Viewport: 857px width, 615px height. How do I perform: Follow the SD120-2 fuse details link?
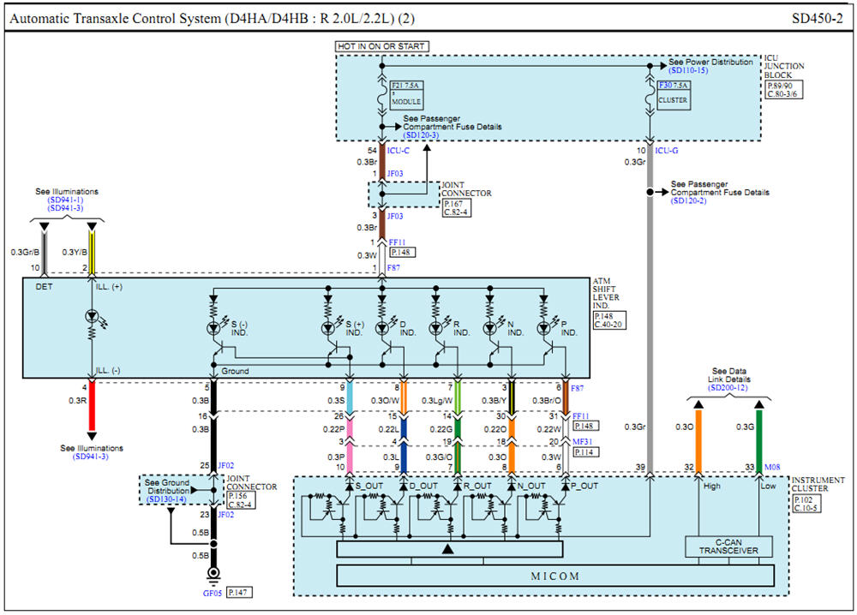[689, 201]
